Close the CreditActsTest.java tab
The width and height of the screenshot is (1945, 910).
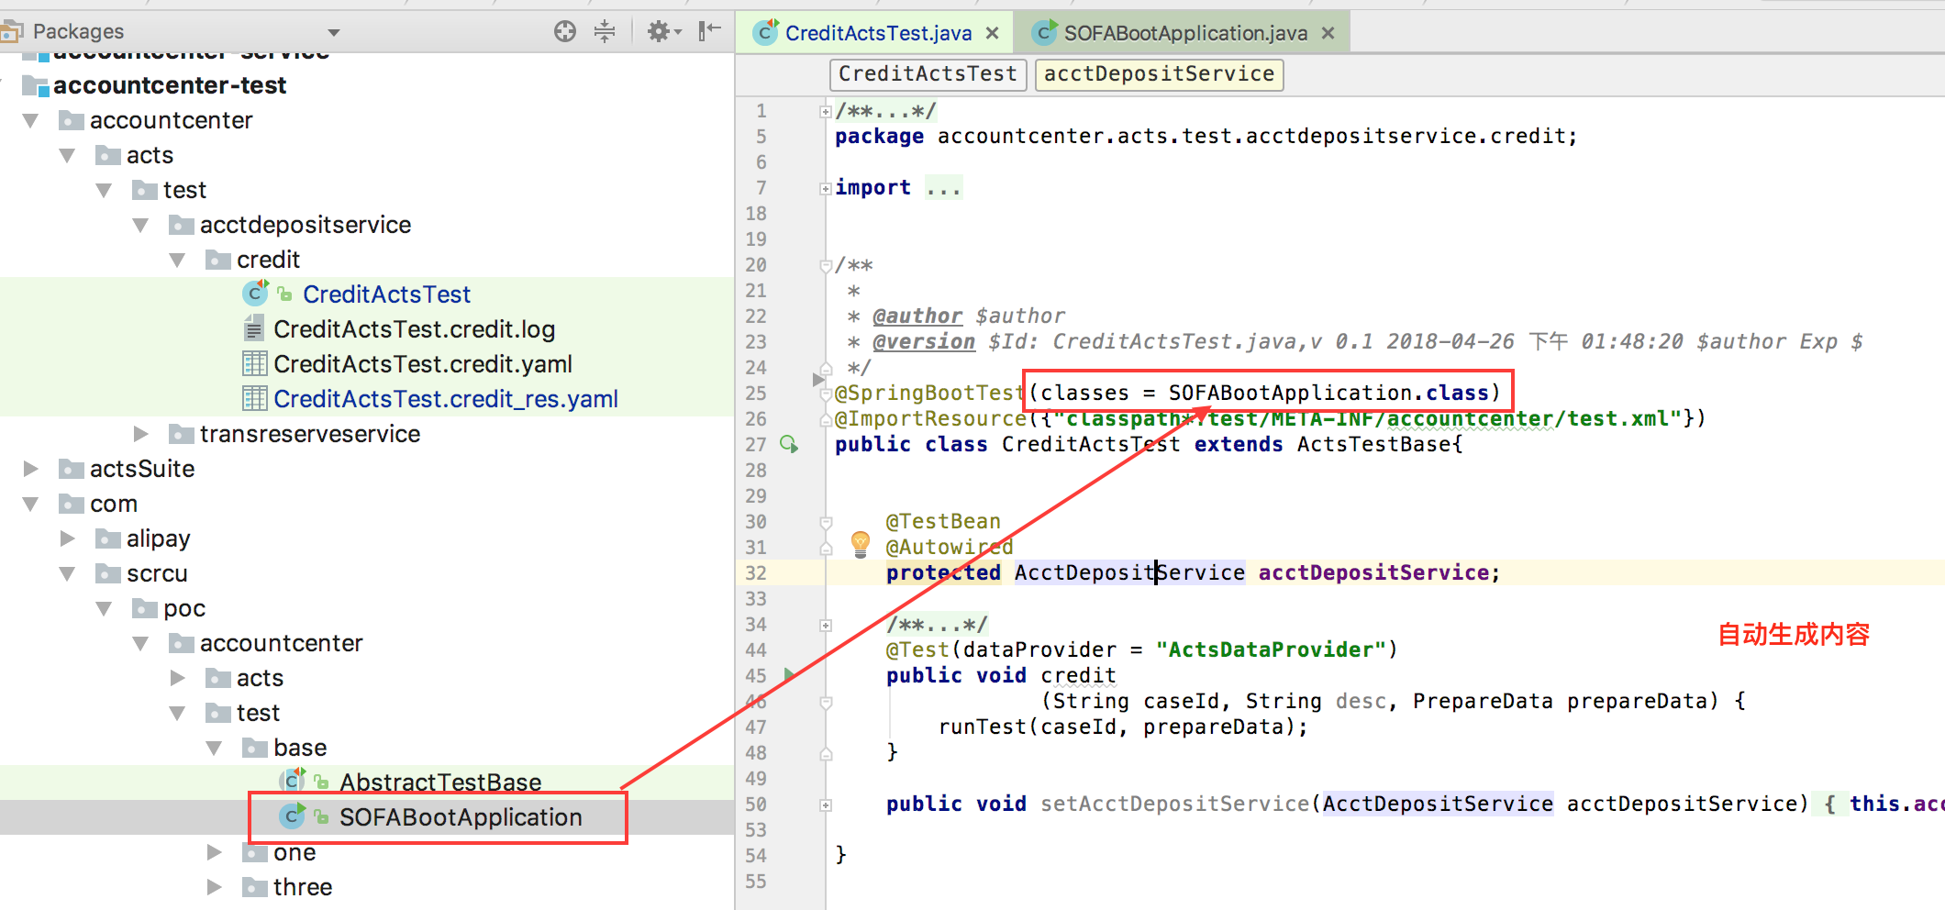click(992, 34)
